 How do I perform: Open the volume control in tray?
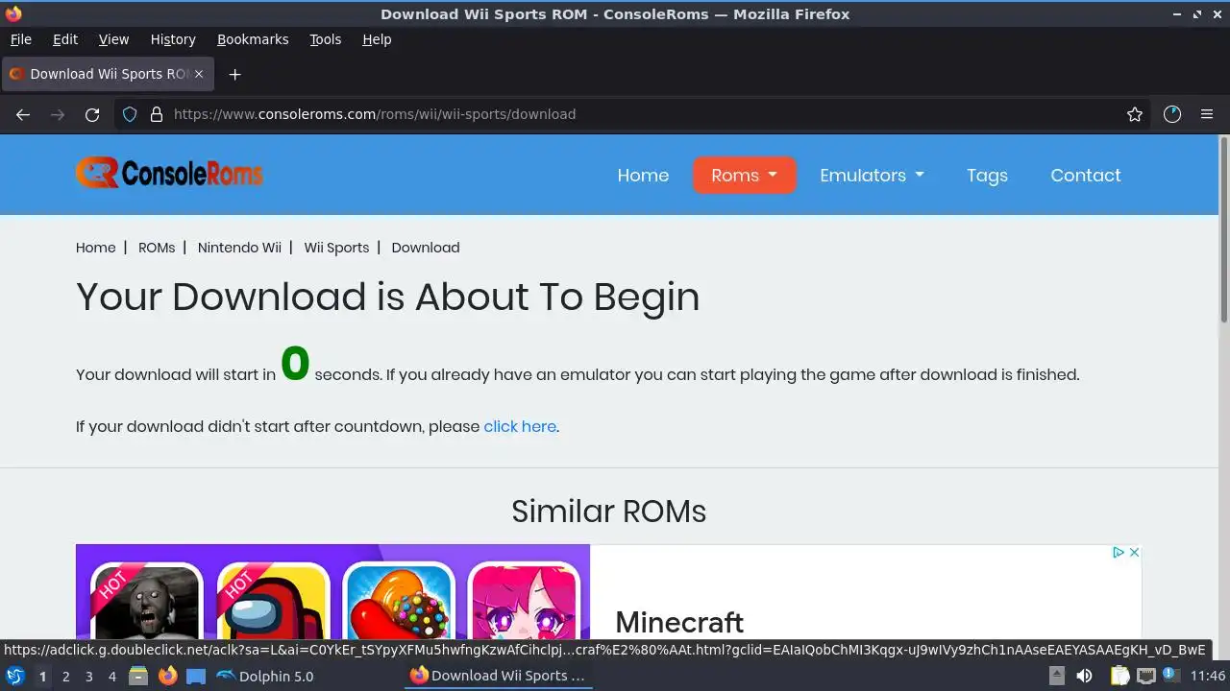pos(1084,676)
